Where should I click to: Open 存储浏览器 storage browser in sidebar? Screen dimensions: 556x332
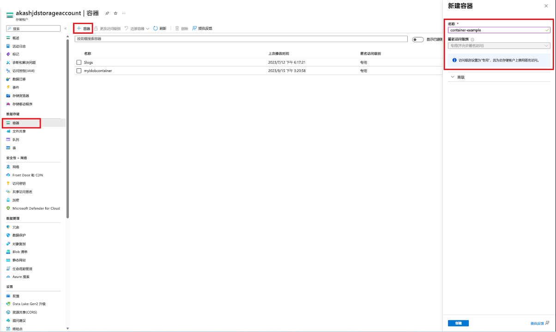click(21, 96)
